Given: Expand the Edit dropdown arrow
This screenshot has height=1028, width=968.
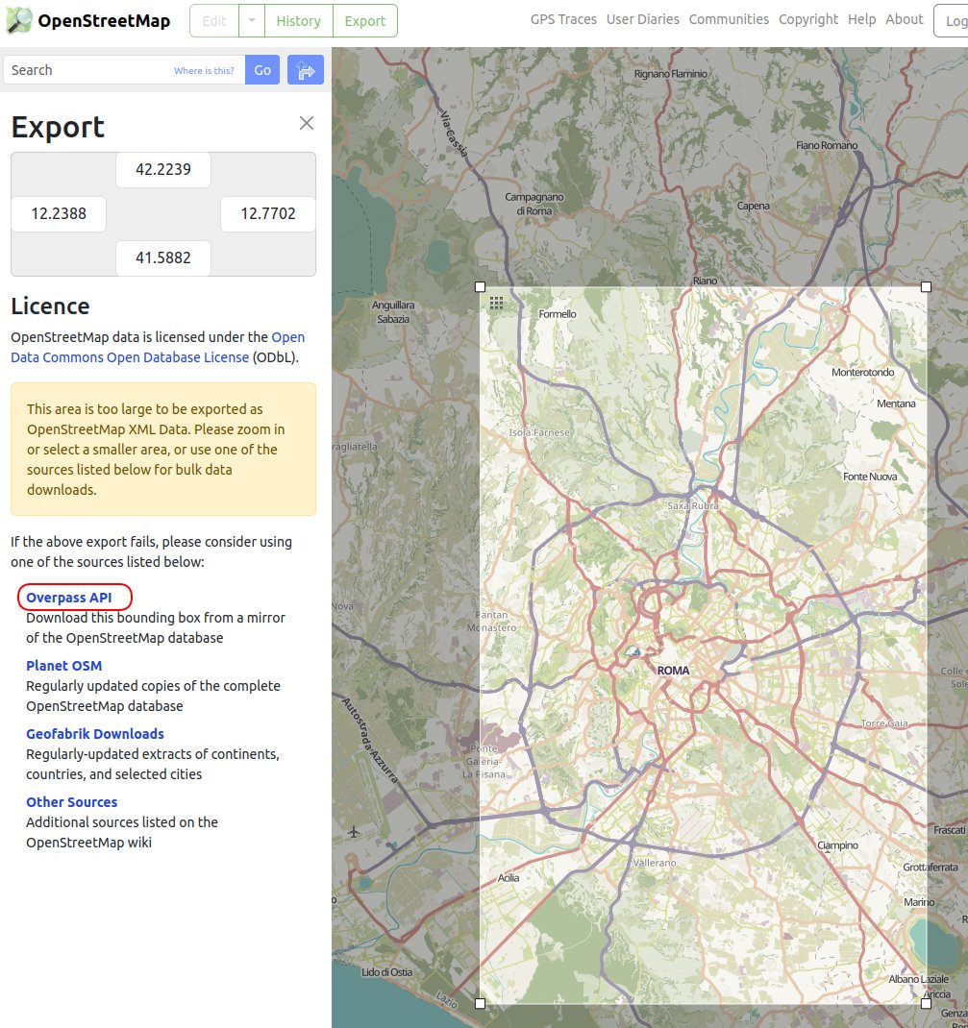Looking at the screenshot, I should tap(252, 20).
